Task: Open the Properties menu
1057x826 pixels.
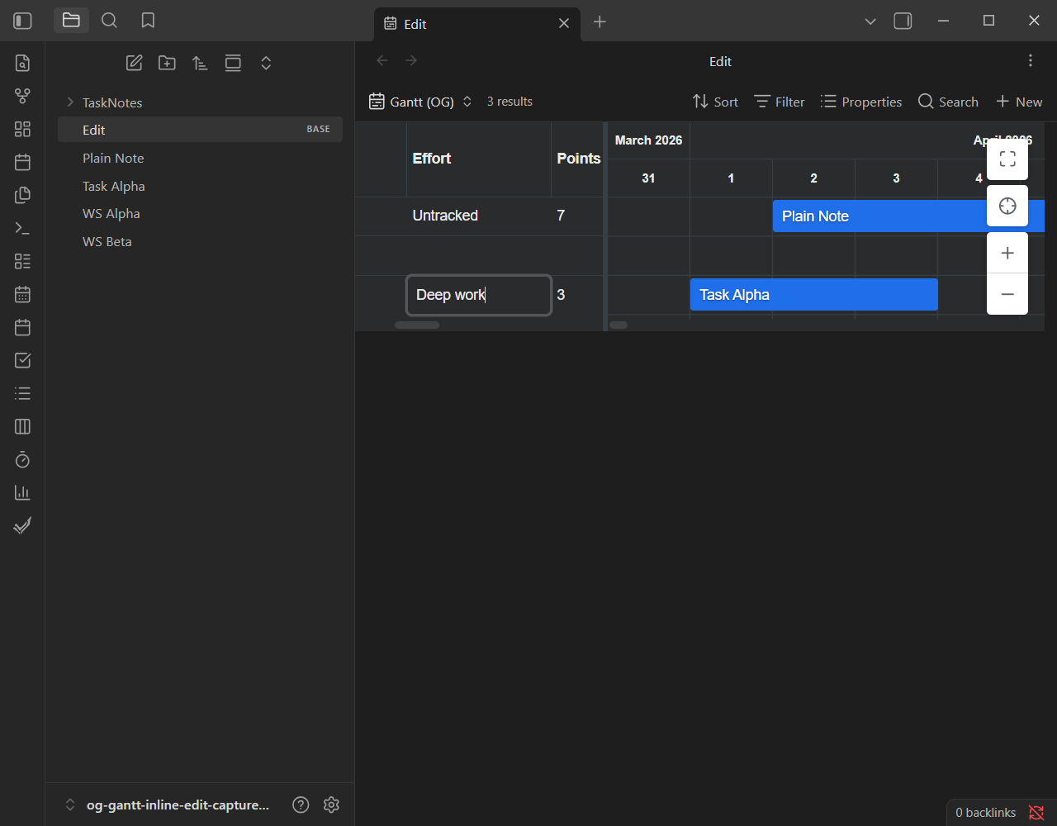Action: click(x=861, y=102)
